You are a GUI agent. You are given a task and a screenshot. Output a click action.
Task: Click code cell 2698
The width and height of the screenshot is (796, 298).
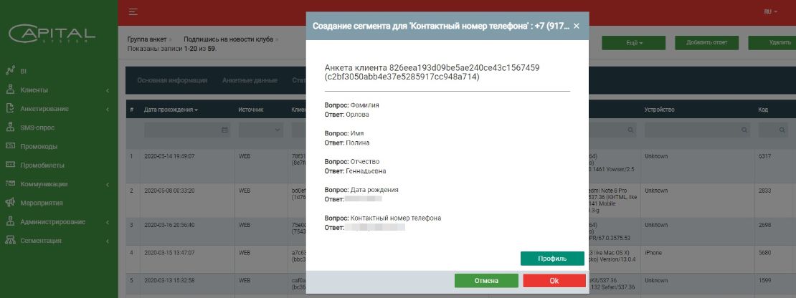click(x=765, y=225)
